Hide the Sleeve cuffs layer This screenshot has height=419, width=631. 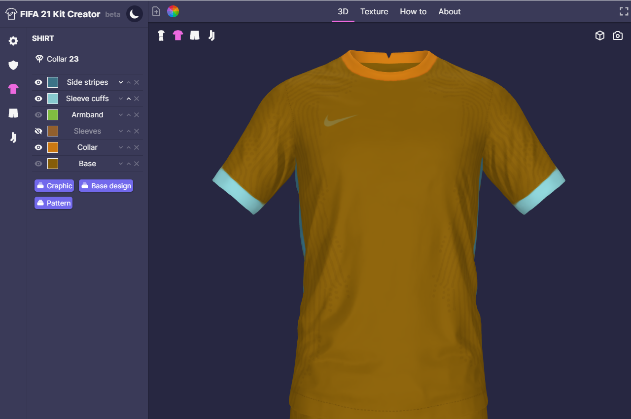tap(38, 99)
